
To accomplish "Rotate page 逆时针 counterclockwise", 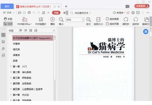I will point(136,22).
